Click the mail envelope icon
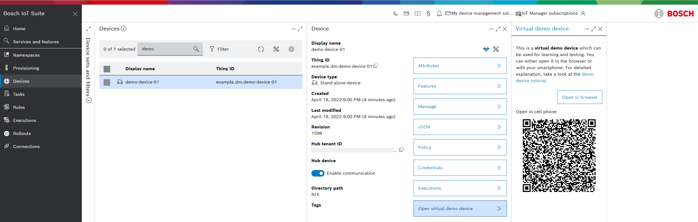The image size is (698, 222). (x=407, y=13)
